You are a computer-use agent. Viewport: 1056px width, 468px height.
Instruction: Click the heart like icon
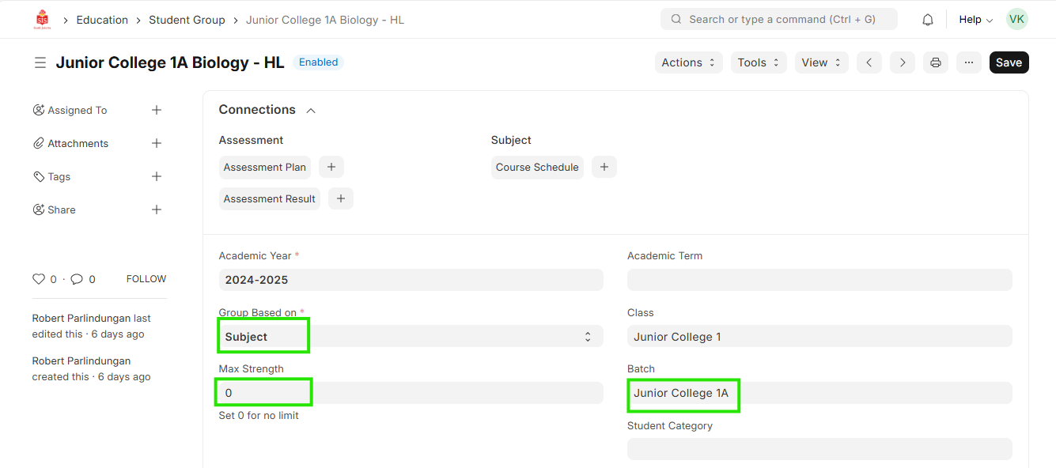tap(39, 279)
